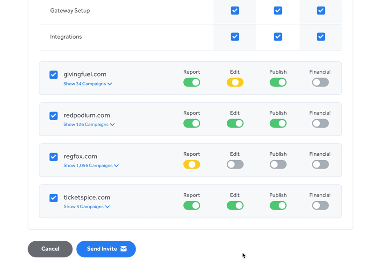
Task: Expand Show 126 Campaigns list
Action: (89, 125)
